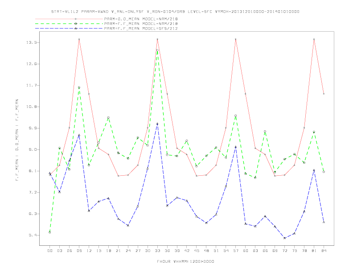
Task: Click x-axis tick label 33
Action: [157, 251]
